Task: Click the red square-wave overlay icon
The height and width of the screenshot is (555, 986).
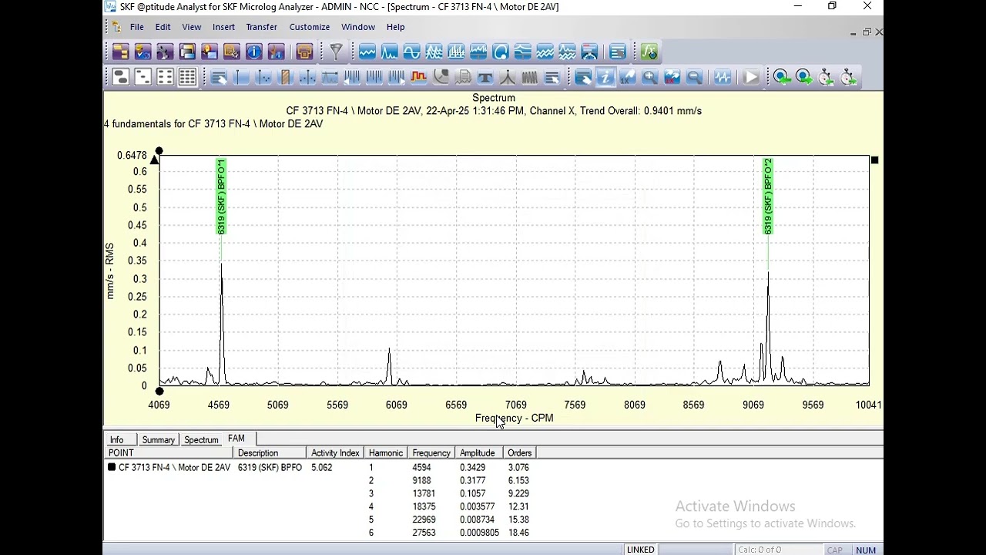Action: [x=419, y=77]
